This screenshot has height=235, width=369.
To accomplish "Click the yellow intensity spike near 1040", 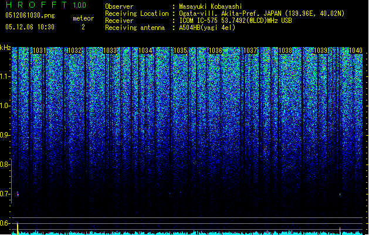I will (340, 231).
